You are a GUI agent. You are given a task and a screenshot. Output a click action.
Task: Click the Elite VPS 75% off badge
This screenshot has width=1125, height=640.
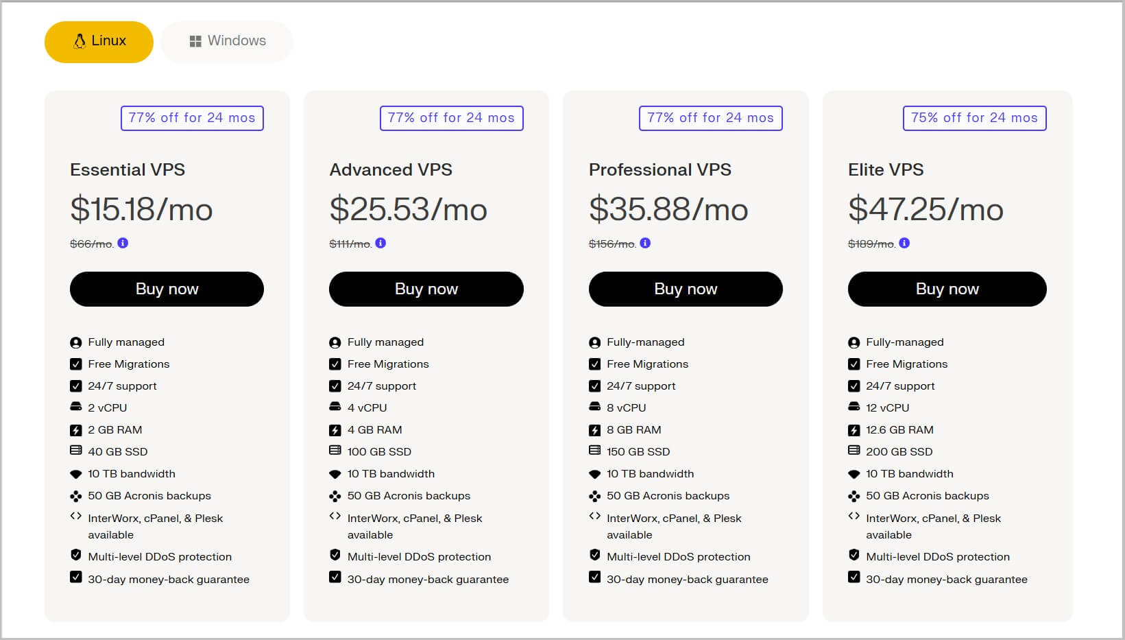coord(974,118)
